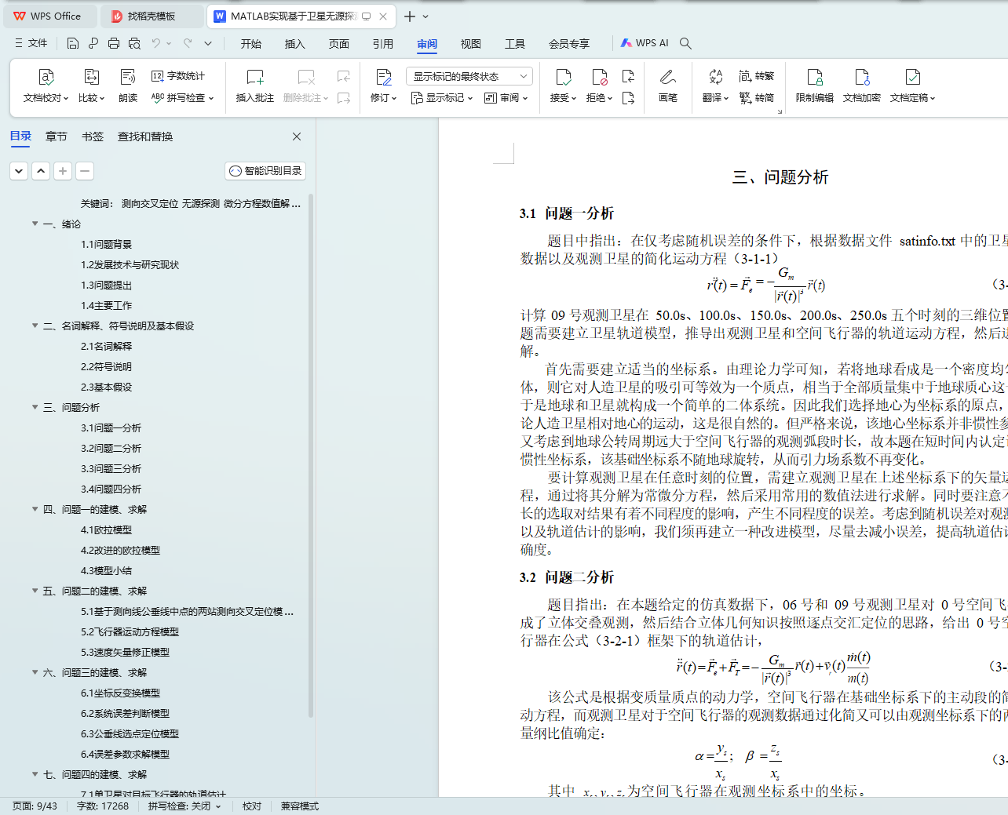Viewport: 1008px width, 815px height.
Task: Click the 比较 compare documents icon
Action: (91, 77)
